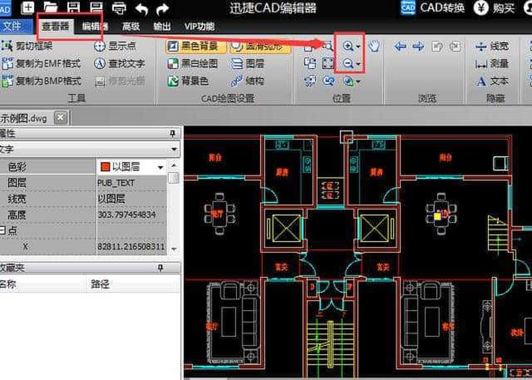Open the 结构 structure panel
Image resolution: width=532 pixels, height=380 pixels.
click(x=247, y=81)
